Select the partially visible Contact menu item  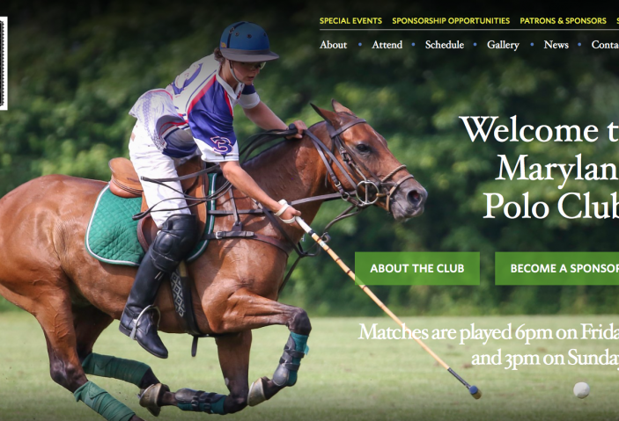pyautogui.click(x=605, y=45)
